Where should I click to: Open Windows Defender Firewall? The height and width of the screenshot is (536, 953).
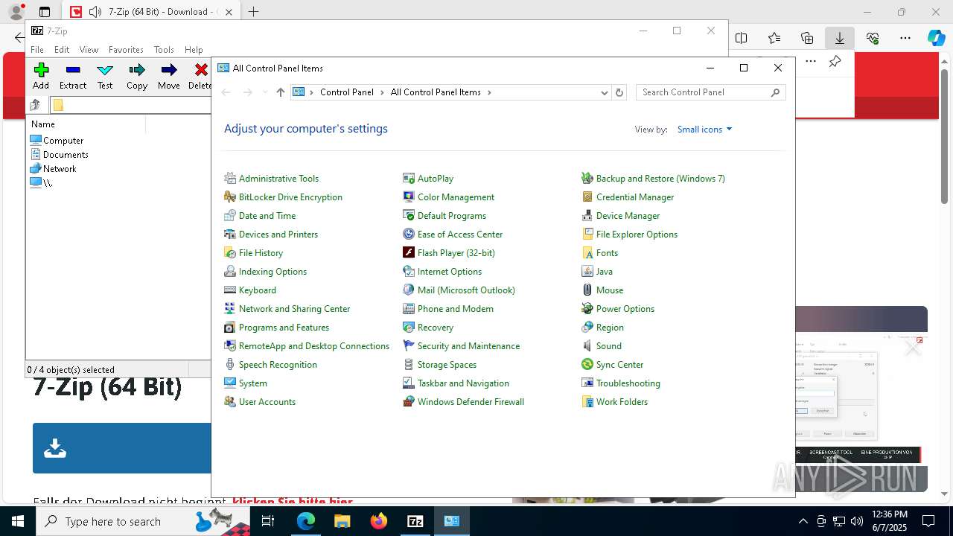coord(471,402)
